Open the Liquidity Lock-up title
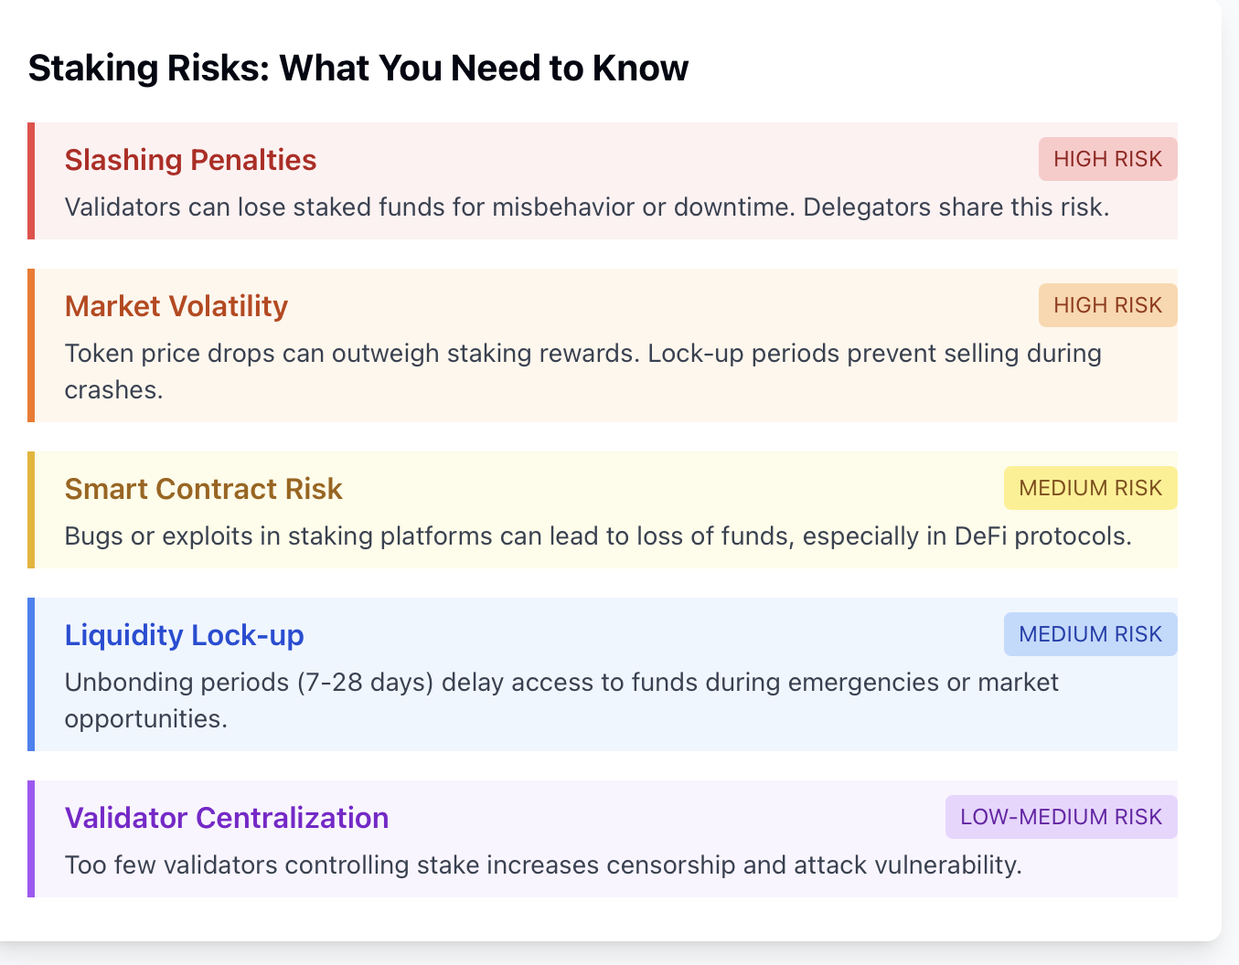This screenshot has height=965, width=1239. 184,635
